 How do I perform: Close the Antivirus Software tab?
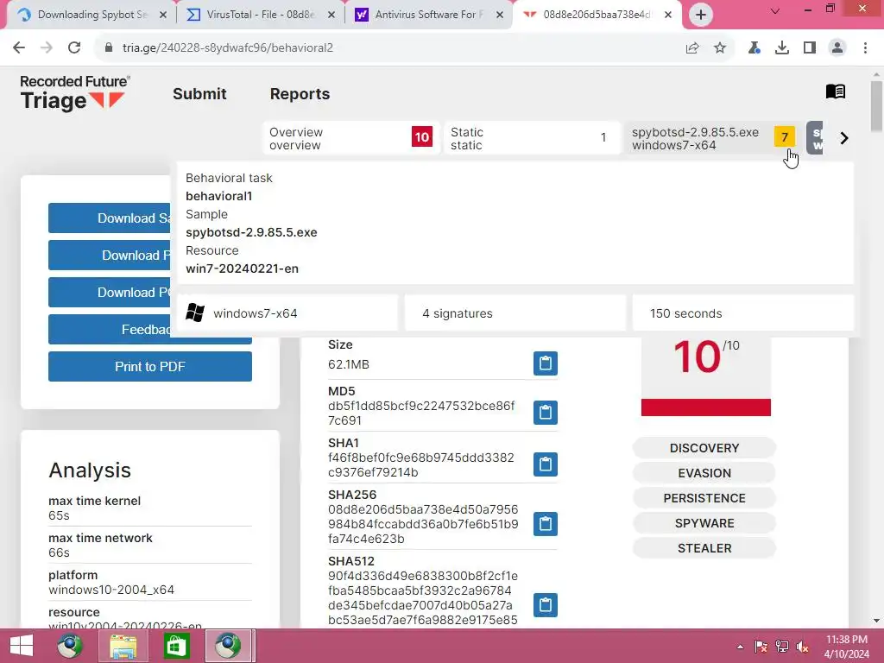[500, 16]
